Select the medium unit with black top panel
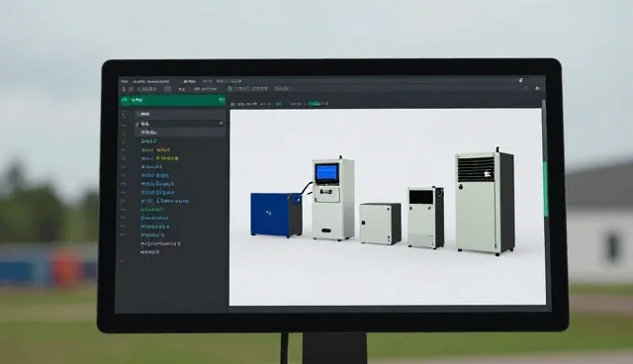The image size is (633, 364). coord(425,218)
